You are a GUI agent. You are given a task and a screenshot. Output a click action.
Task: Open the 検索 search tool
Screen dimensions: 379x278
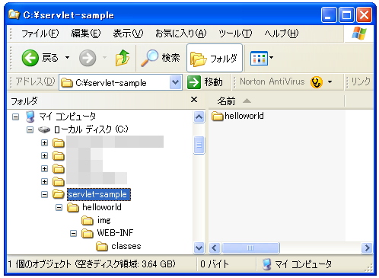(x=160, y=58)
